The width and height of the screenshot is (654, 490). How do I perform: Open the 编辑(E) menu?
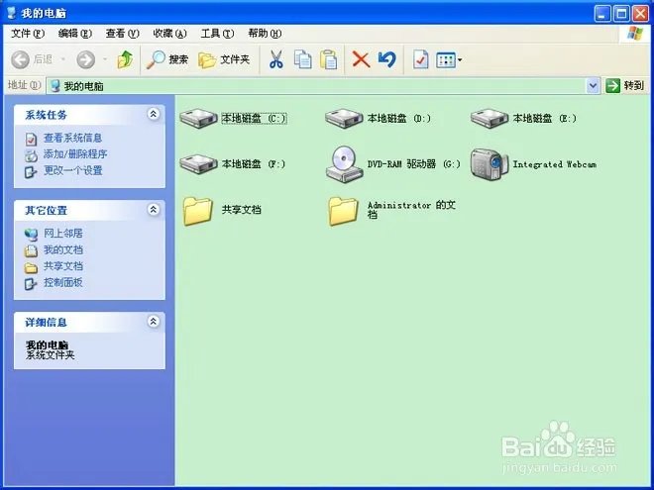[75, 34]
